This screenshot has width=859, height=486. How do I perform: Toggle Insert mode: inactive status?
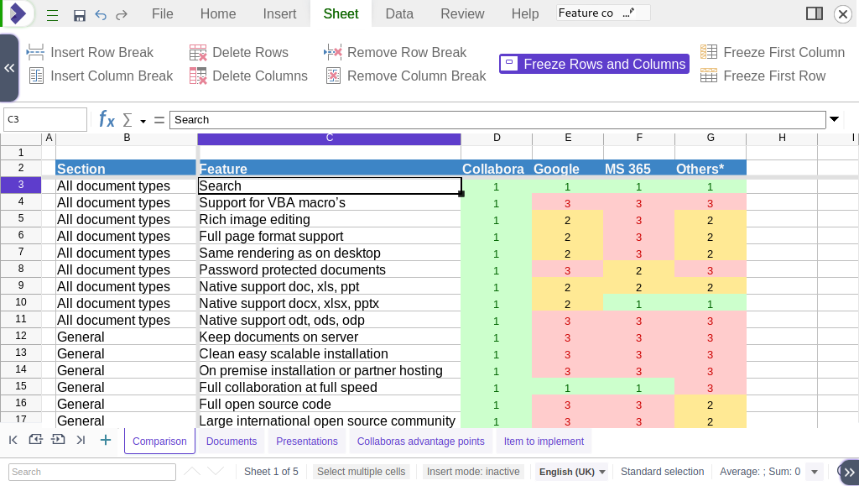pyautogui.click(x=473, y=472)
